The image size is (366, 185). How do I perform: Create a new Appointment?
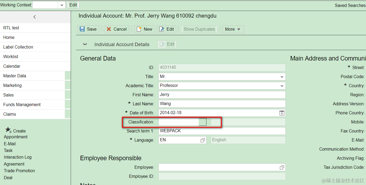tap(16, 137)
